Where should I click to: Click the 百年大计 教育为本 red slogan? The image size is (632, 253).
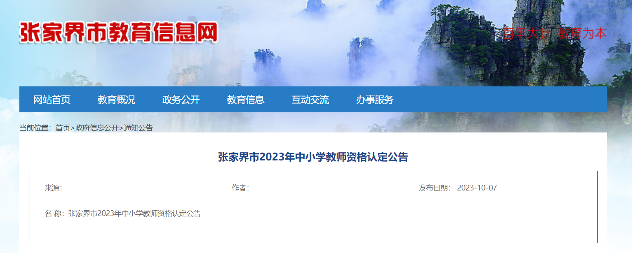coord(554,33)
